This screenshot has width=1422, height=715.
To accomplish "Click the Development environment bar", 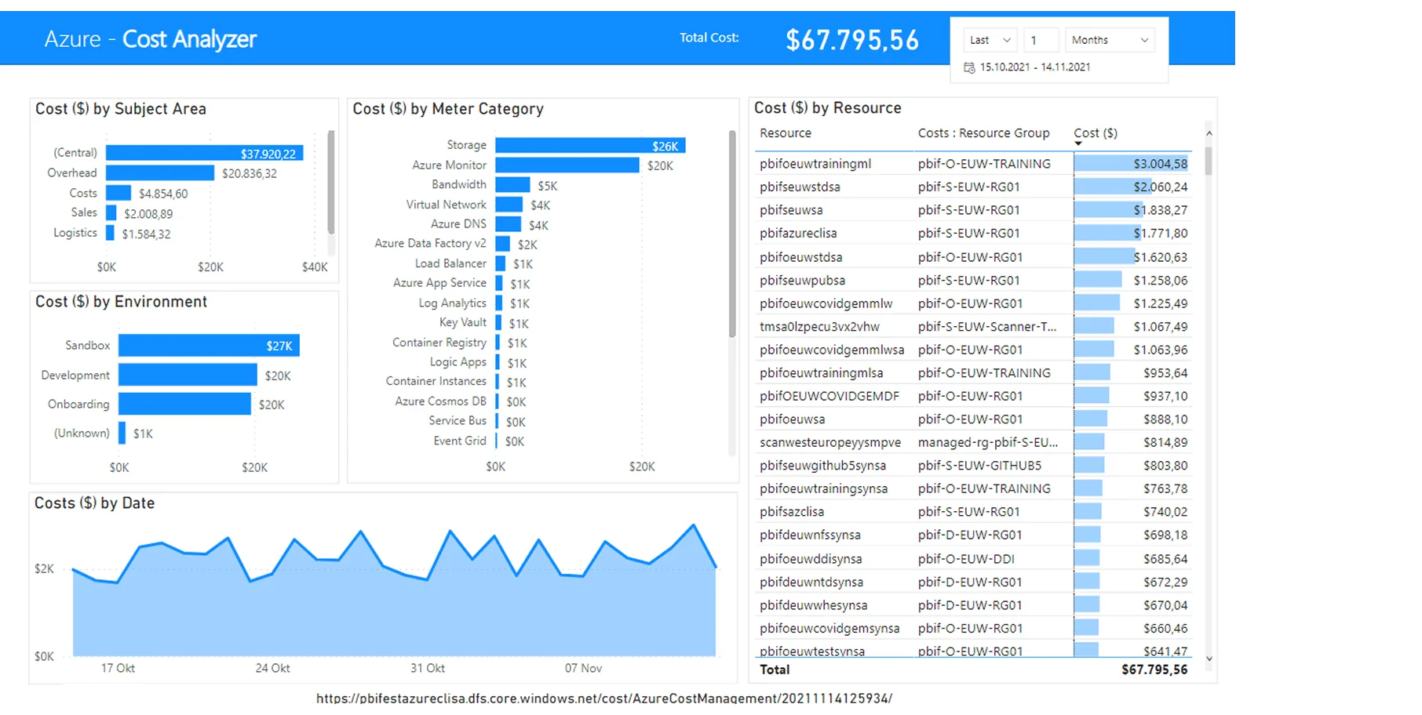I will [188, 376].
